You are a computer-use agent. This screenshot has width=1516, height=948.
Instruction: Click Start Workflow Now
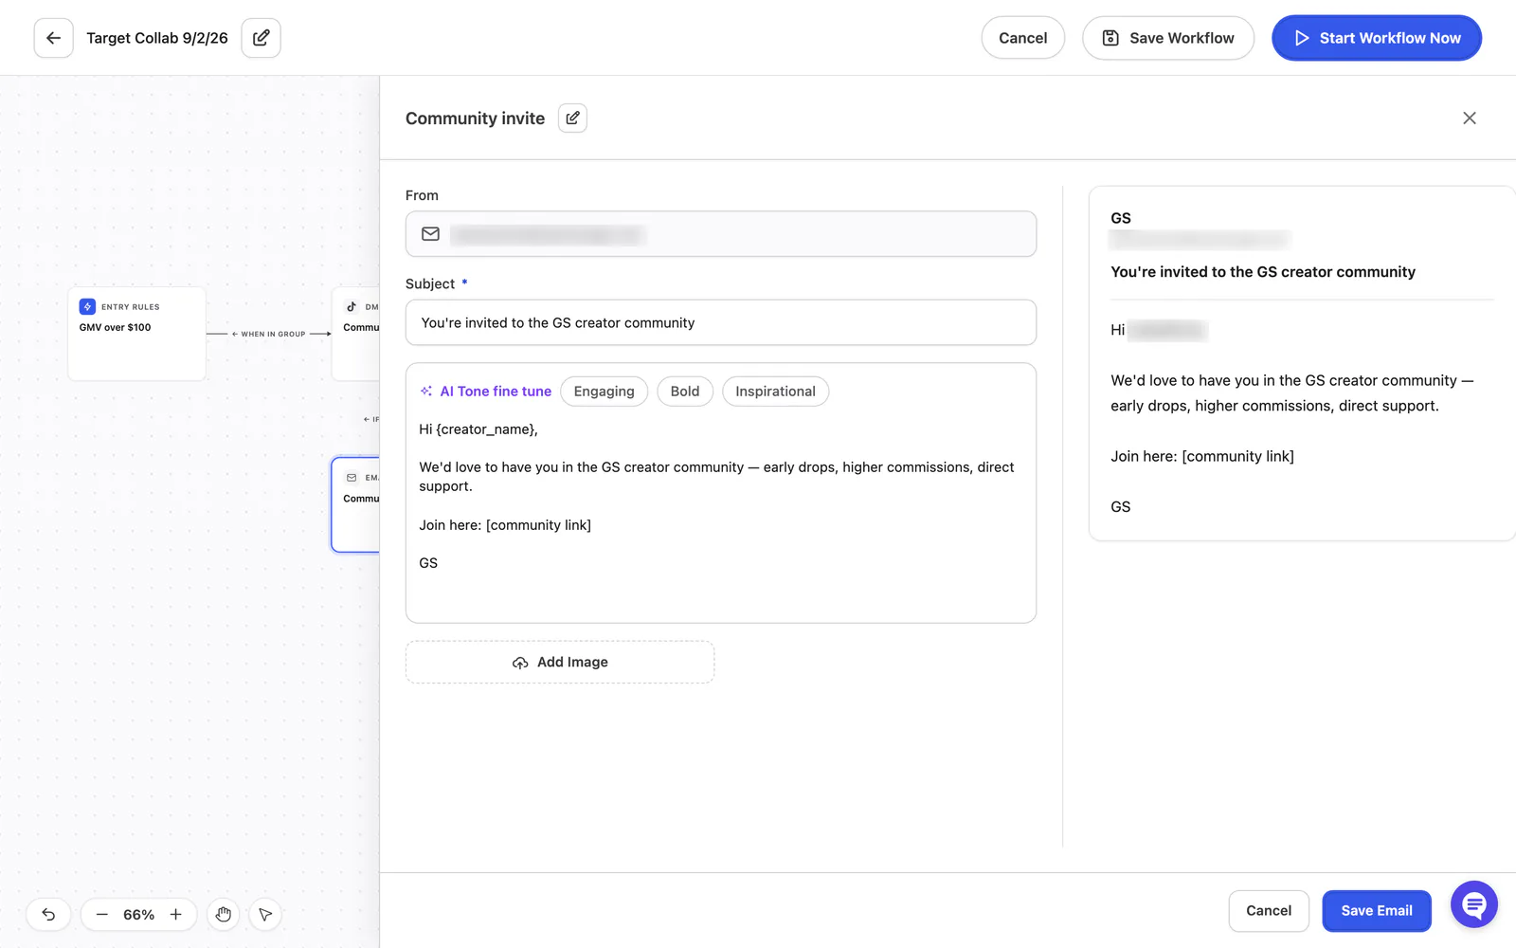pyautogui.click(x=1376, y=38)
